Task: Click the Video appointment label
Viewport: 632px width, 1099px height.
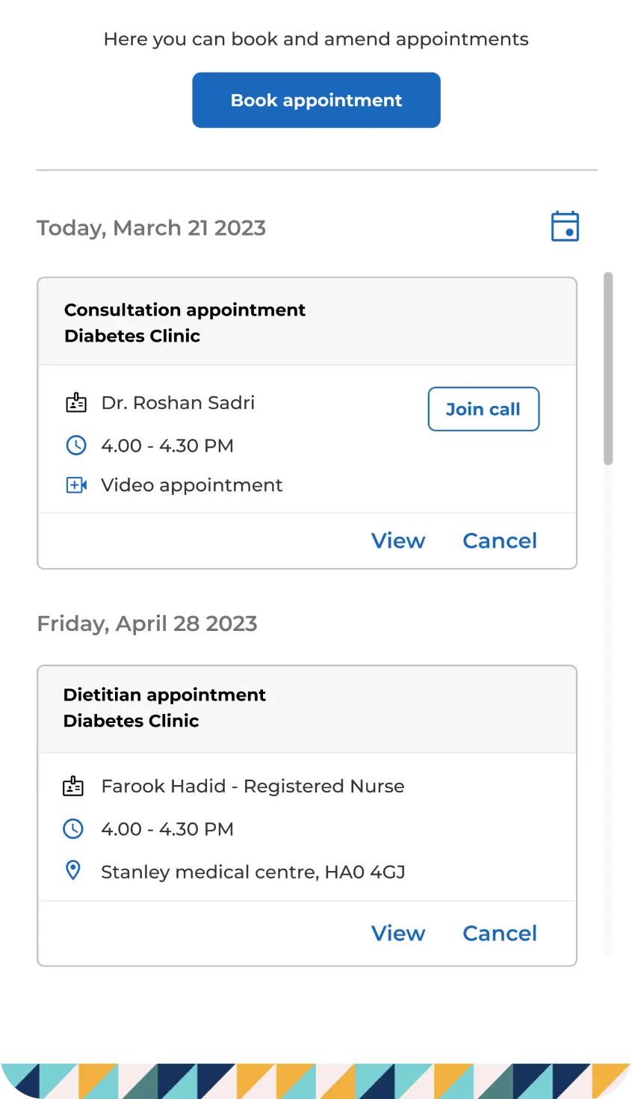Action: pyautogui.click(x=192, y=485)
